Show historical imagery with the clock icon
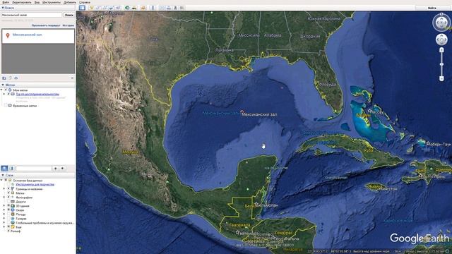452x254 pixels. (127, 8)
